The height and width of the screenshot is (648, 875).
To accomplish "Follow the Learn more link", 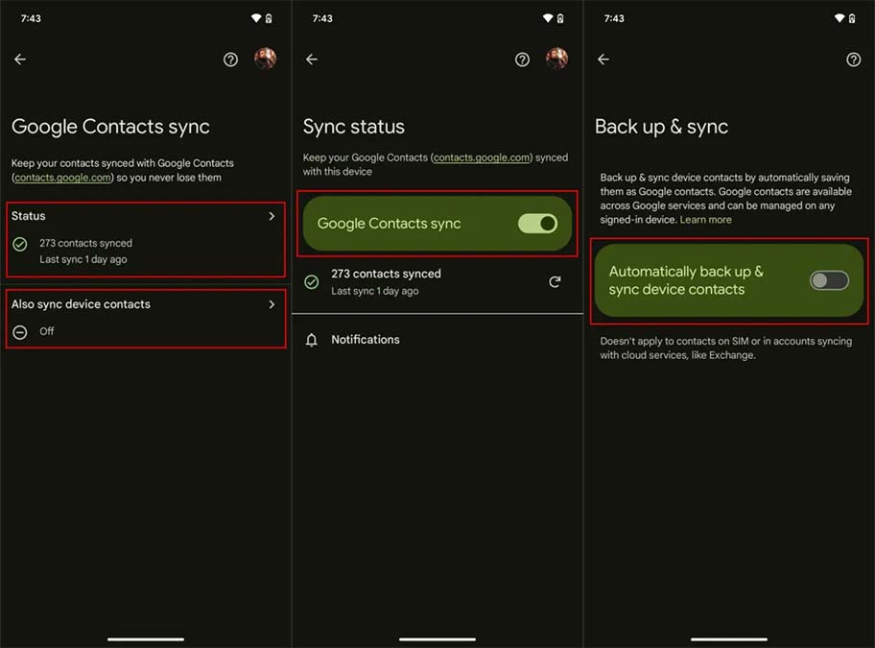I will [x=705, y=220].
